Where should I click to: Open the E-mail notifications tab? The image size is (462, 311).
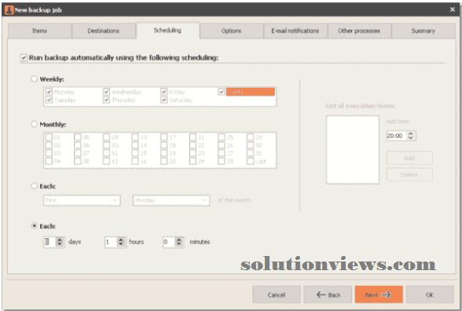point(295,31)
